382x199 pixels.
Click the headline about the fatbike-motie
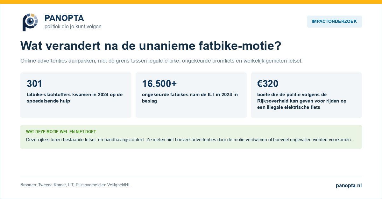pyautogui.click(x=151, y=46)
